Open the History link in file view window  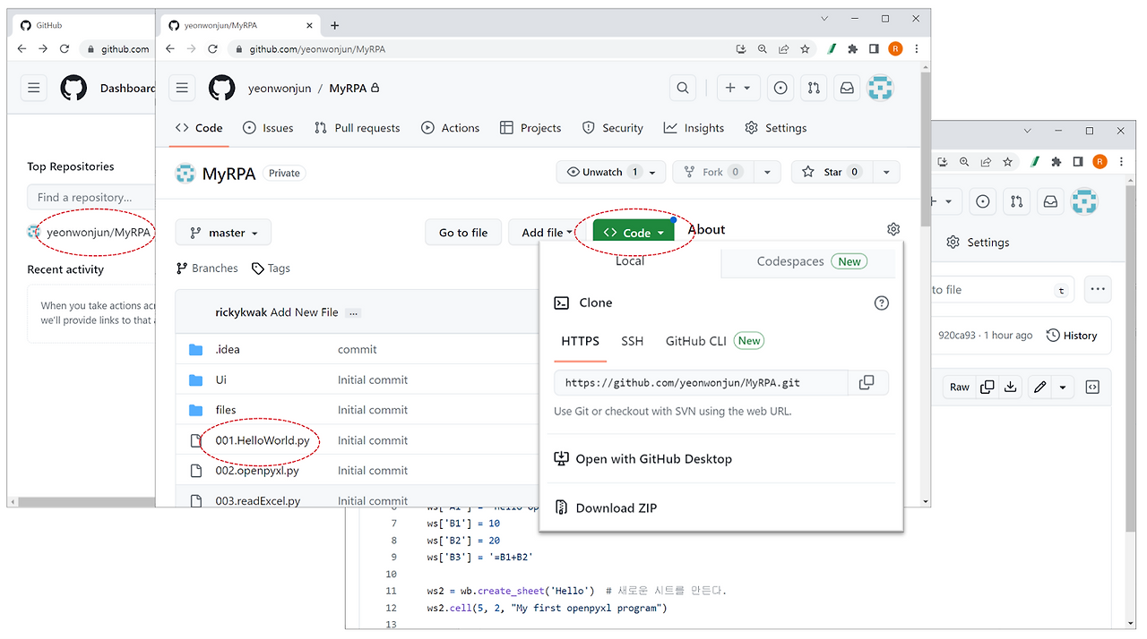coord(1072,336)
